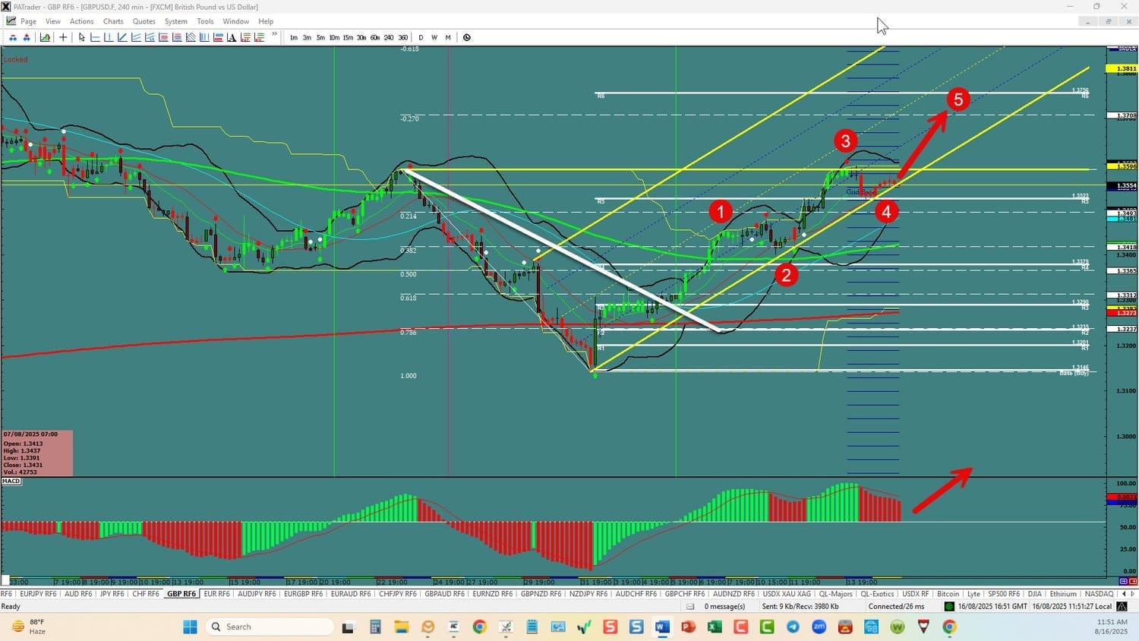Switch chart to 60m timeframe

(x=375, y=37)
